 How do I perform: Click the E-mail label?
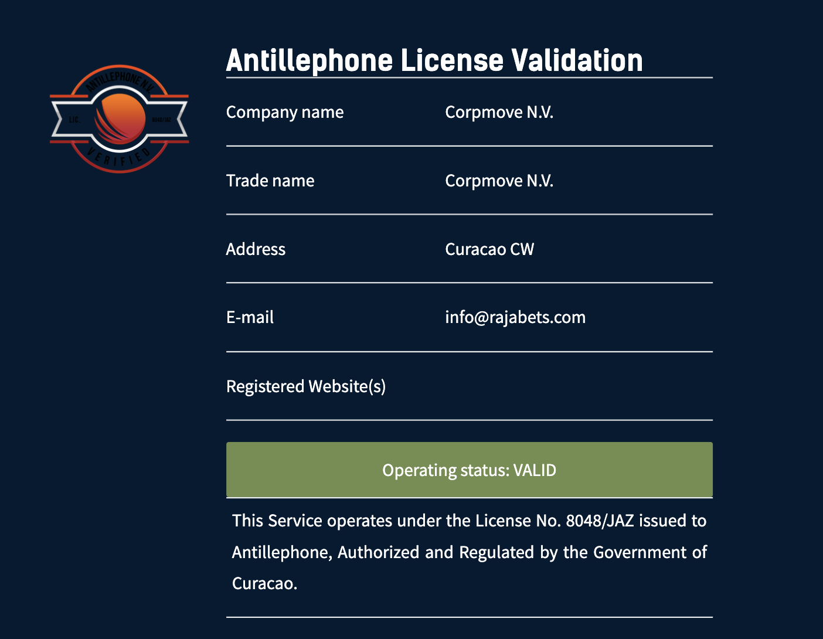[x=250, y=317]
